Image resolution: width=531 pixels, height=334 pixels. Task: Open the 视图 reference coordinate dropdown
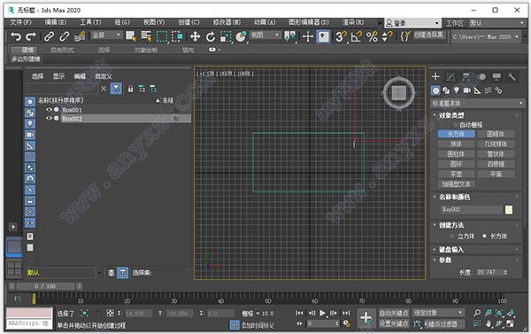tap(265, 35)
